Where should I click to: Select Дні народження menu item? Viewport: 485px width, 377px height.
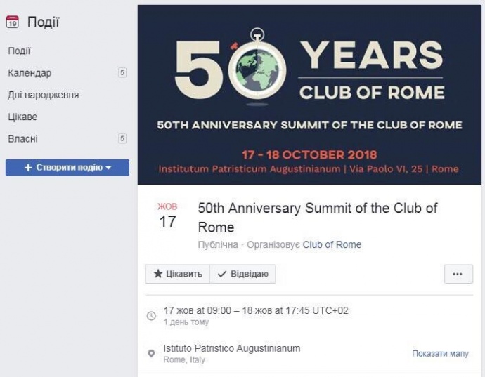pos(43,95)
